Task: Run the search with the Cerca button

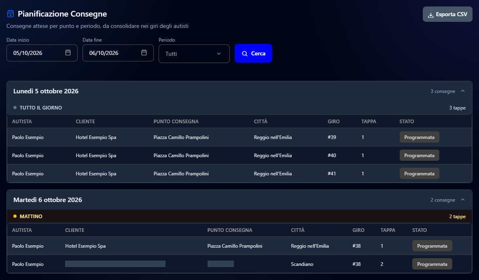Action: tap(253, 53)
